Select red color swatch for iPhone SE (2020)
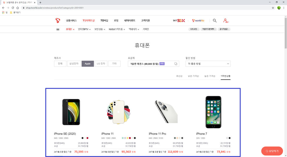The image size is (287, 157). (x=87, y=138)
